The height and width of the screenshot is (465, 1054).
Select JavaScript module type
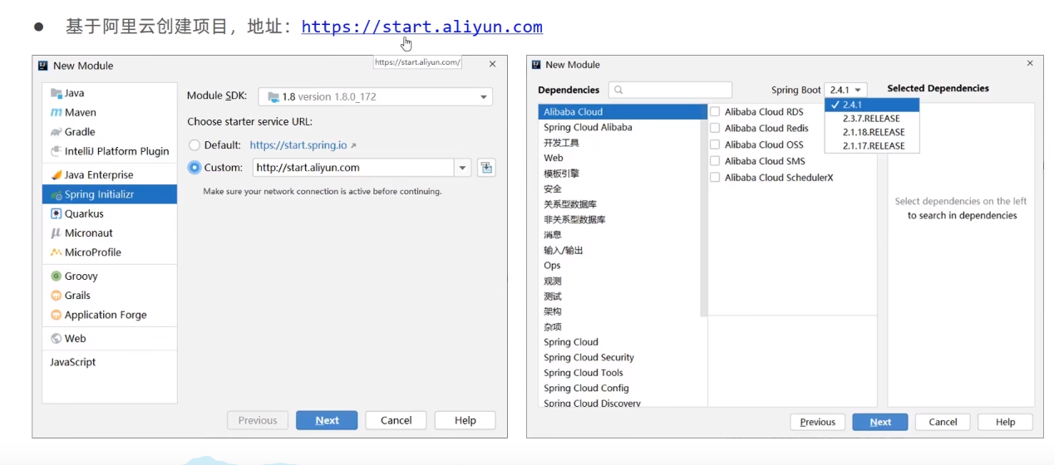(109, 362)
